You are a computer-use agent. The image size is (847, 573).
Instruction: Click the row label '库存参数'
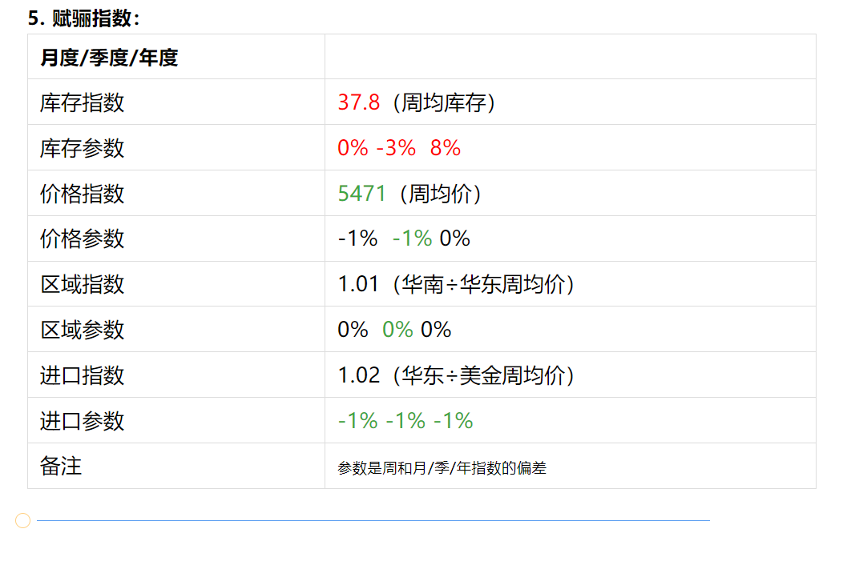[x=82, y=148]
